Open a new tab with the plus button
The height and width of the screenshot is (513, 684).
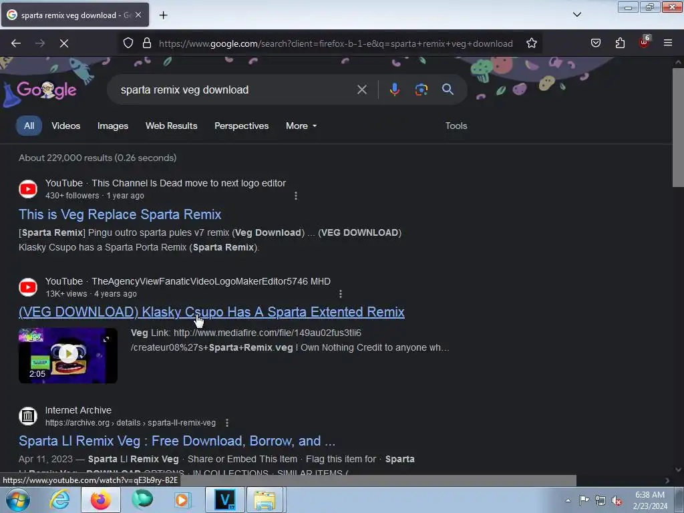click(x=163, y=15)
